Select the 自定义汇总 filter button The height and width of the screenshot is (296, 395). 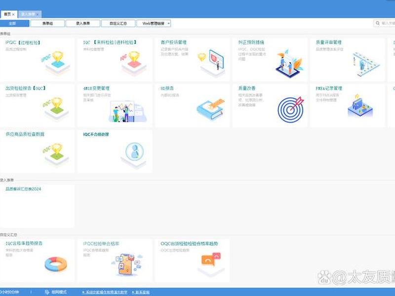click(118, 23)
